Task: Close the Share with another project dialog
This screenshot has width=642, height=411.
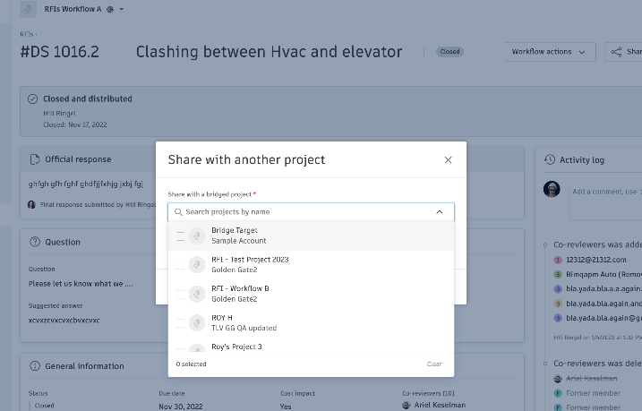Action: coord(448,160)
